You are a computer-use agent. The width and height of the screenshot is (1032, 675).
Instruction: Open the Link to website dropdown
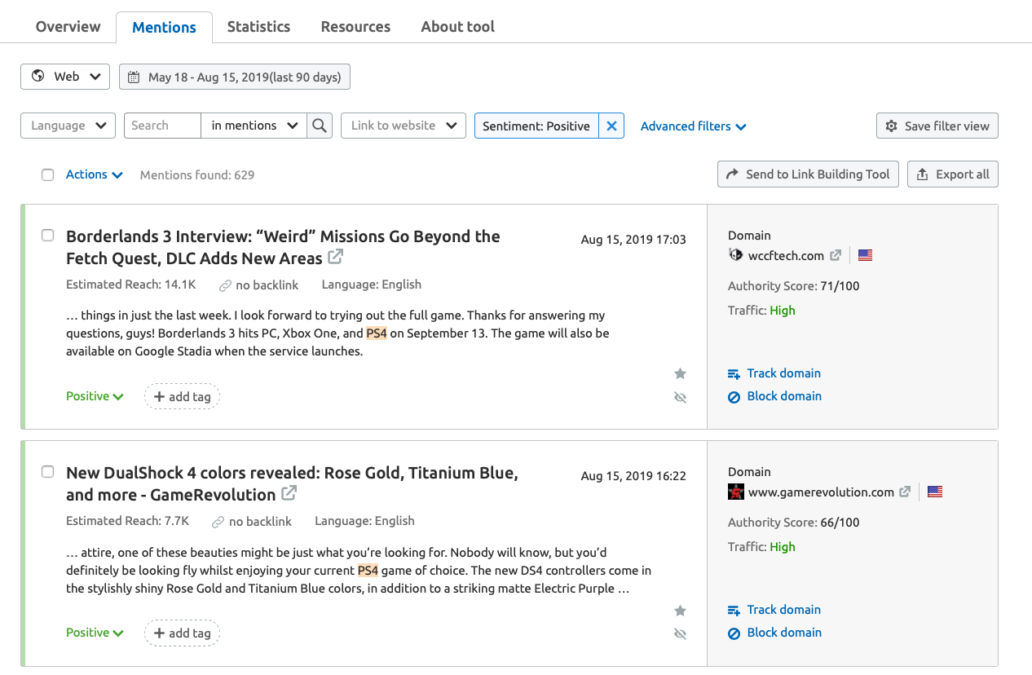(404, 126)
